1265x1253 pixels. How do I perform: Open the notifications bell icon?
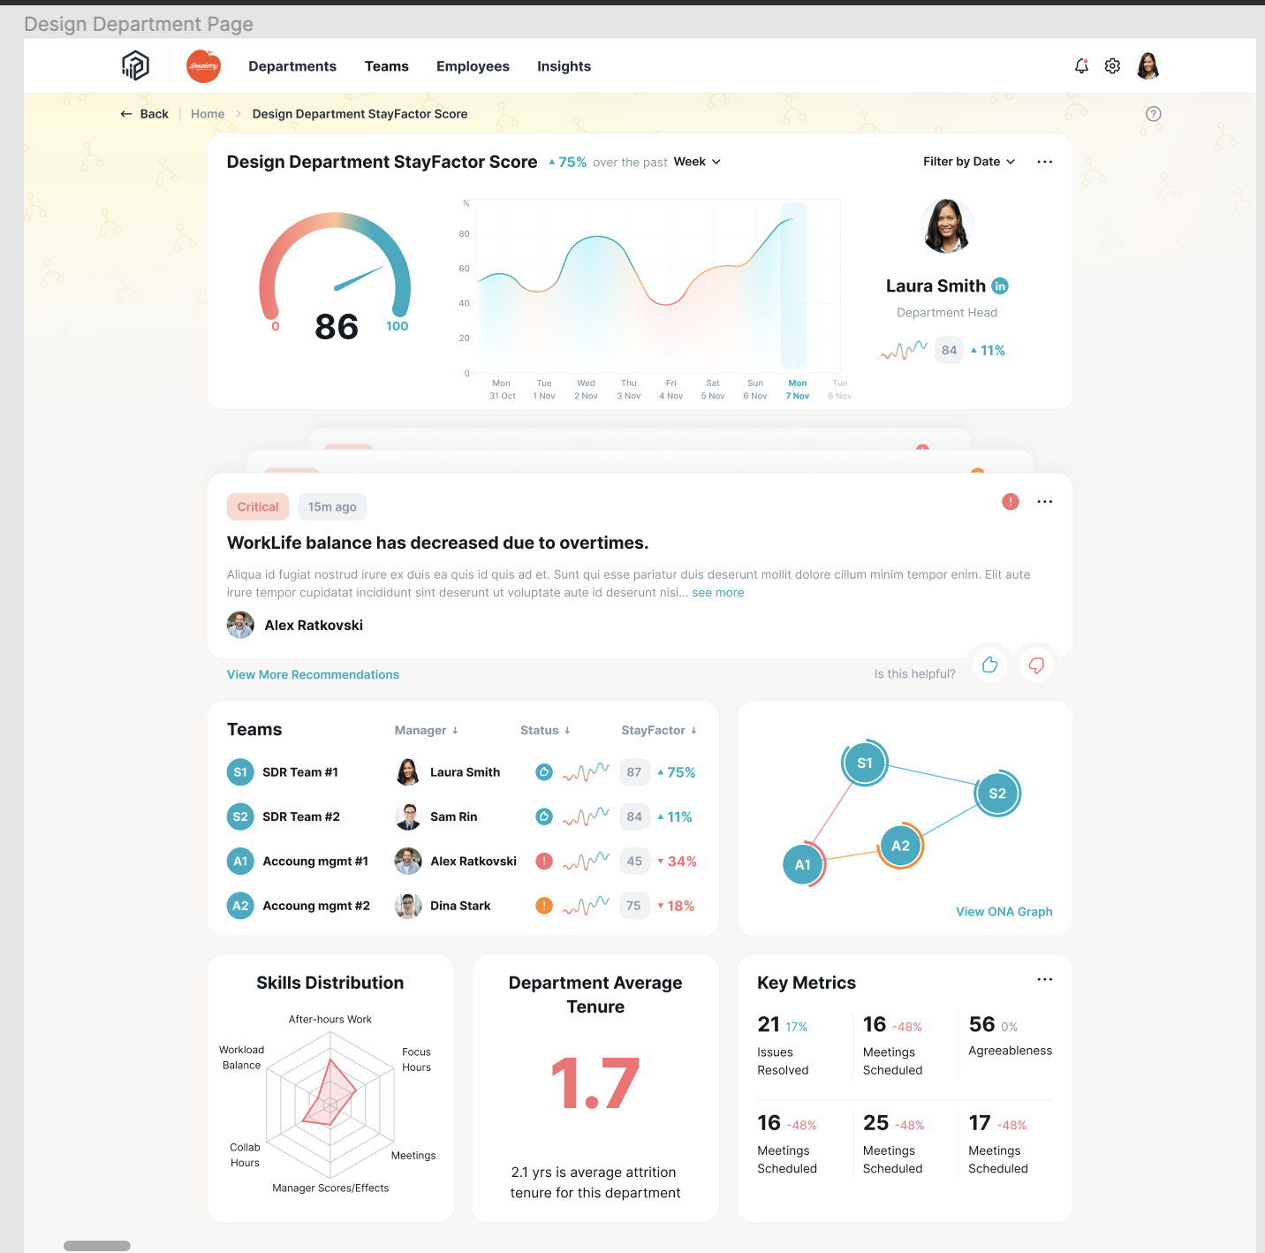point(1081,65)
